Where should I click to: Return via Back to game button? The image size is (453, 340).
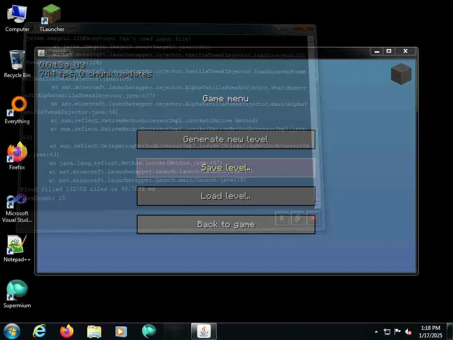point(226,224)
